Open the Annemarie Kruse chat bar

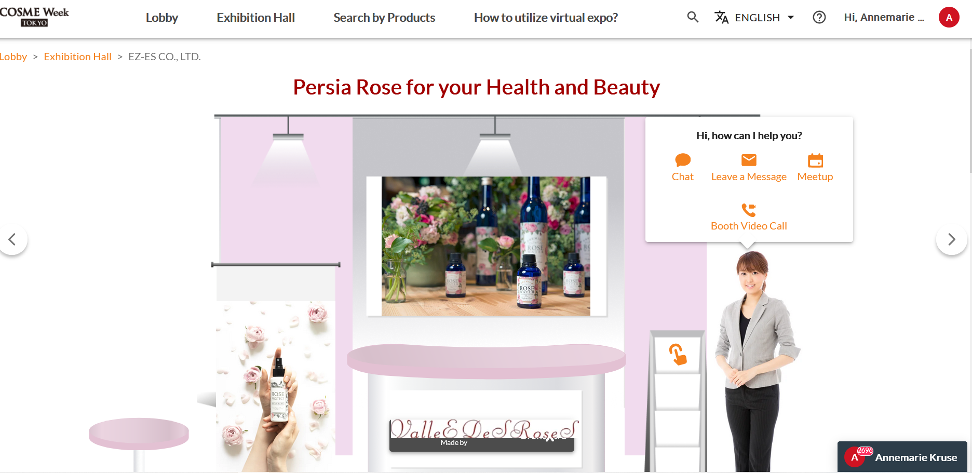(902, 457)
